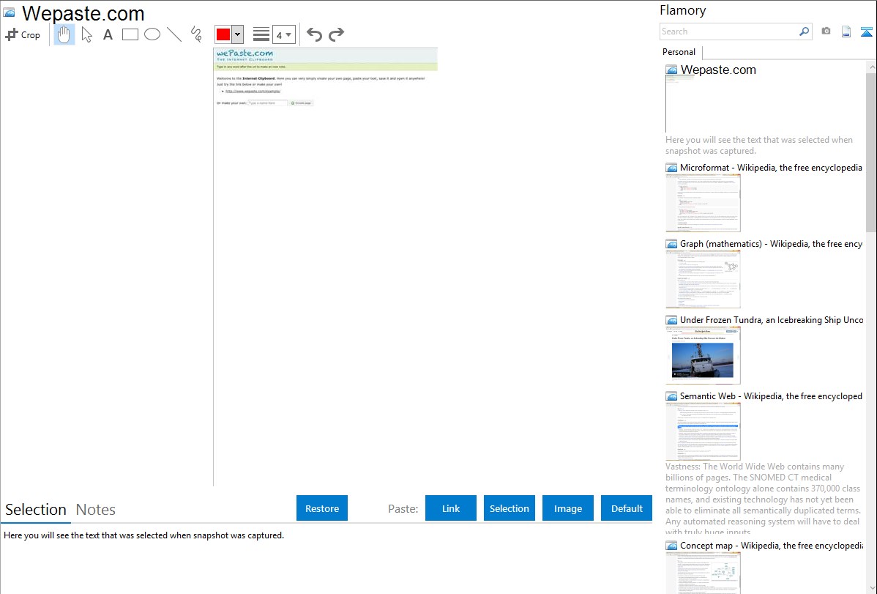Select the Graph (mathematics) - Wikipedia title
877x594 pixels.
772,244
